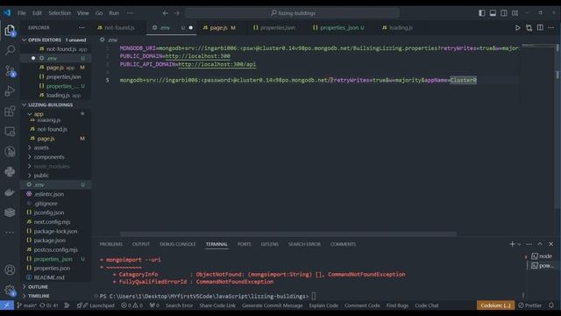Image resolution: width=561 pixels, height=316 pixels.
Task: Click the editor horizontal scrollbar
Action: (288, 234)
